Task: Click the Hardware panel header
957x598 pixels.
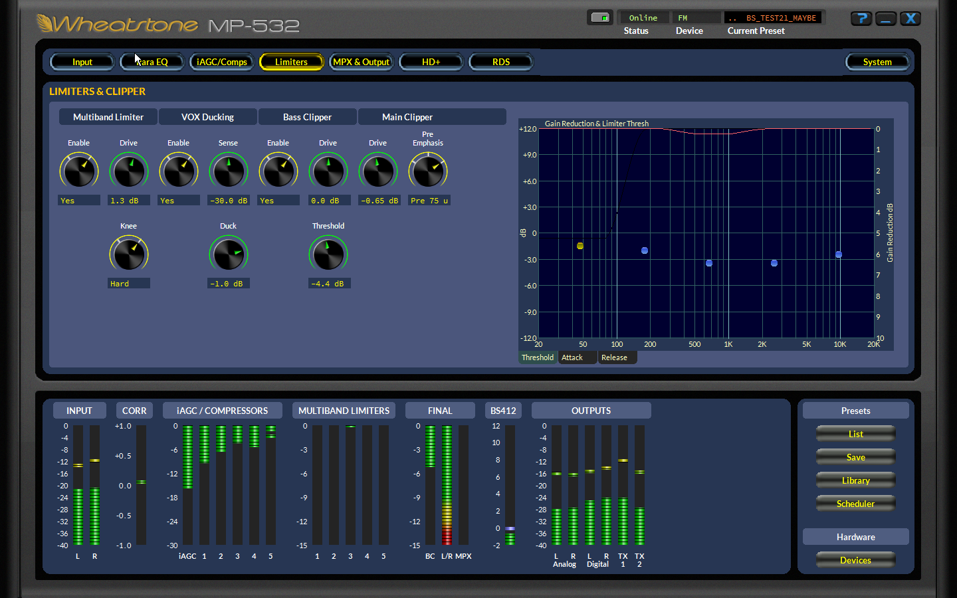Action: coord(856,537)
